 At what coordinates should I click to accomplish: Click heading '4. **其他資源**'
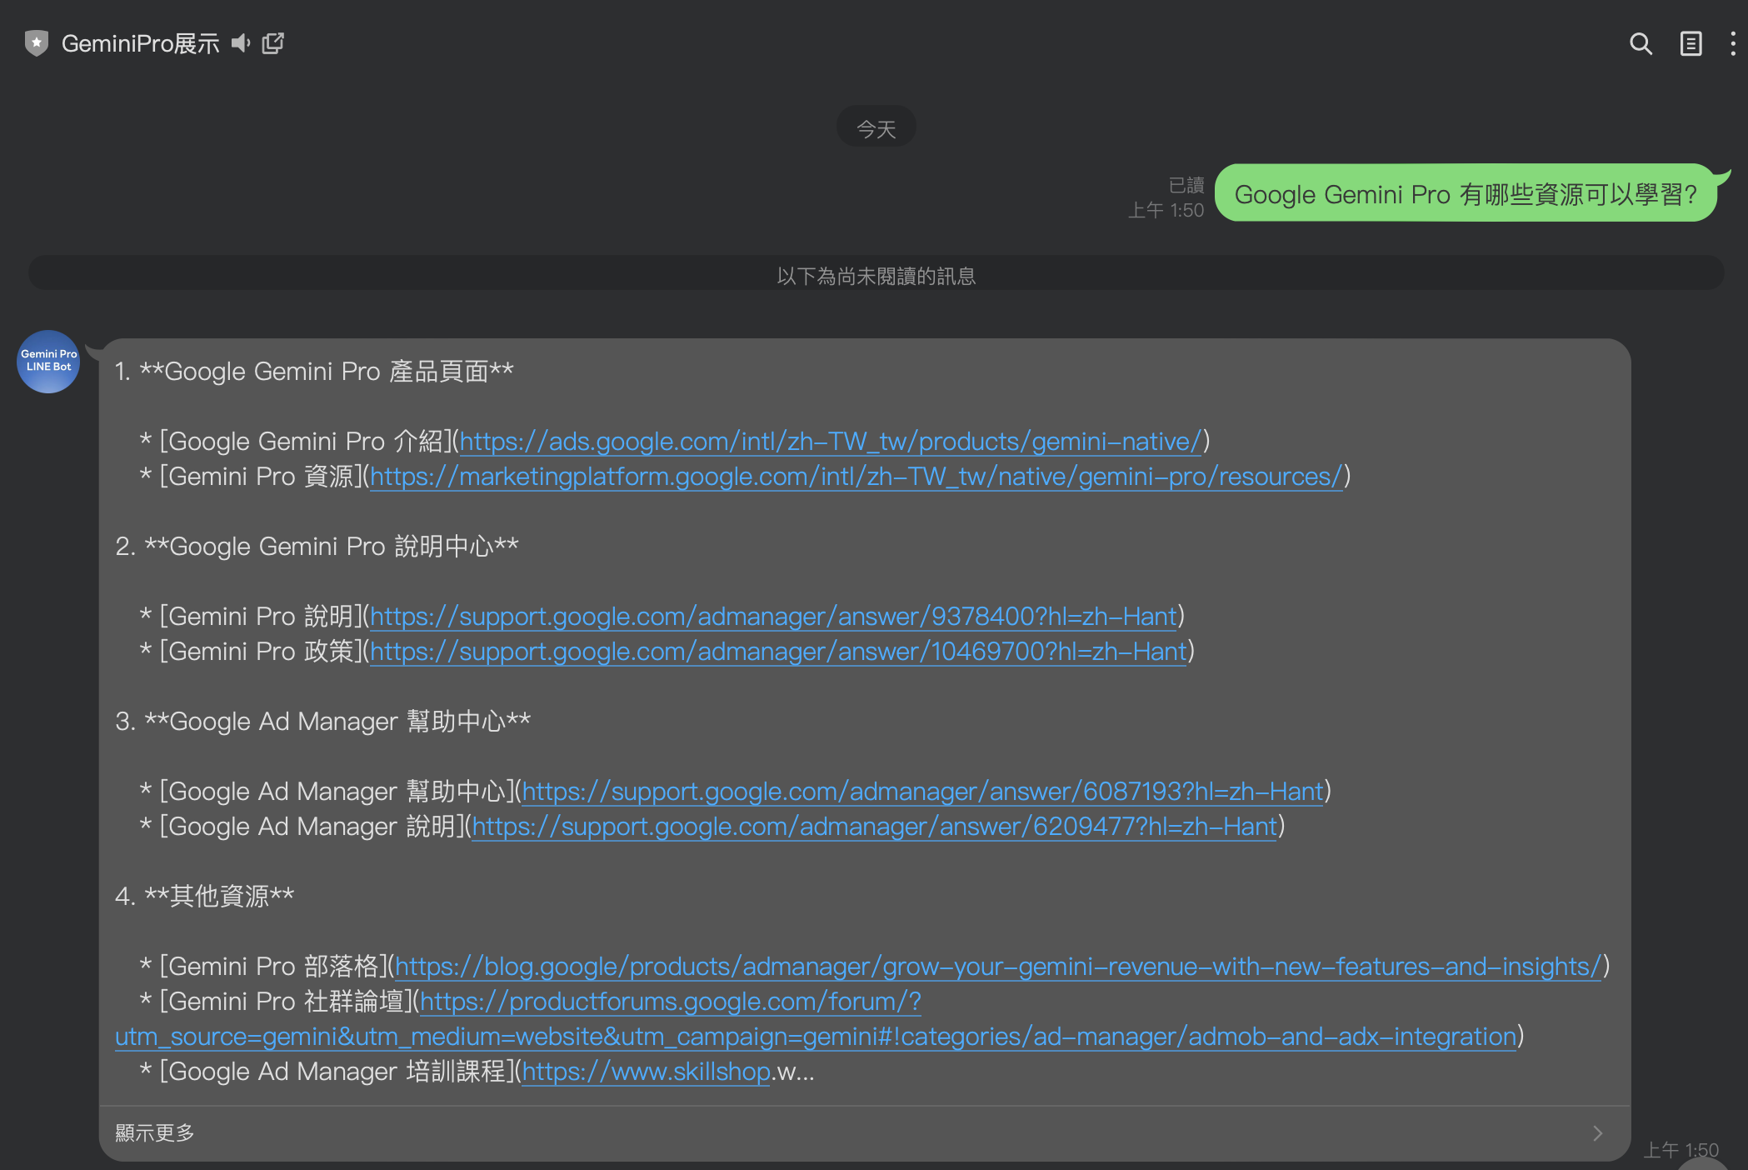click(204, 896)
